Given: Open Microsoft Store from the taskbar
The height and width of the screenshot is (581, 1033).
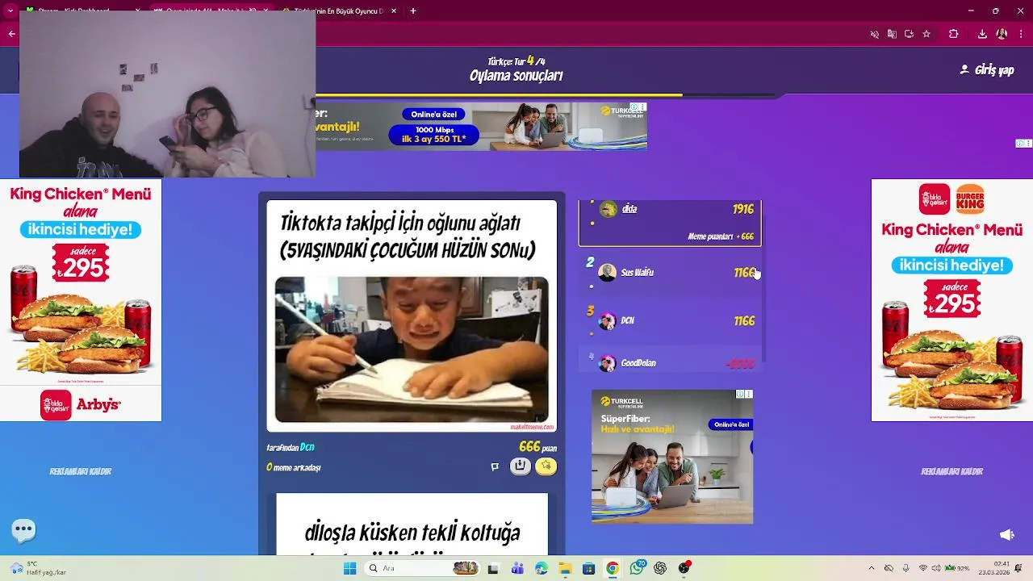Looking at the screenshot, I should [589, 568].
